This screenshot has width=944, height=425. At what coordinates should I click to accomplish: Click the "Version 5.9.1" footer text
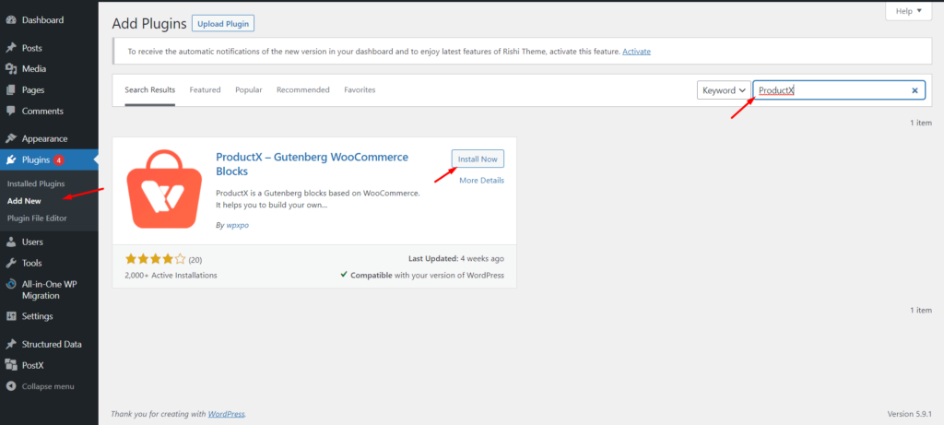tap(910, 414)
